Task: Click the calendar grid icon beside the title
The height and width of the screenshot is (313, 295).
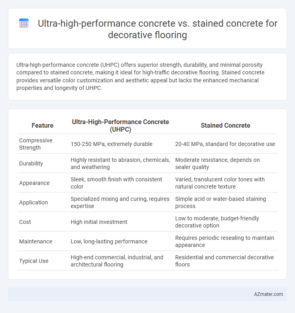Action: 24,23
